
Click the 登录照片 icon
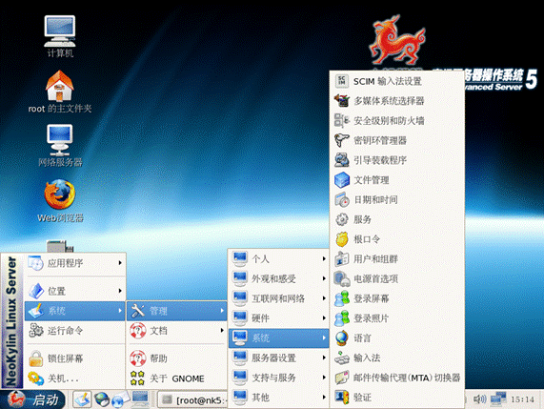(342, 318)
